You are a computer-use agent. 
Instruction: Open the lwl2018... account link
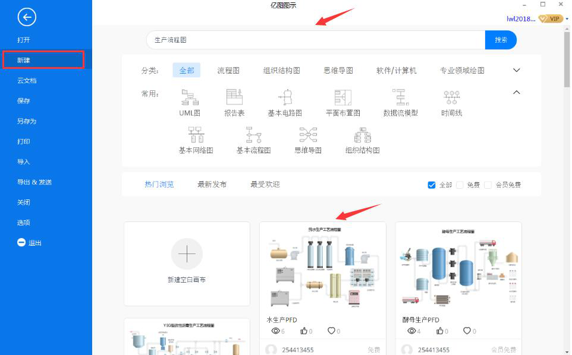click(521, 19)
